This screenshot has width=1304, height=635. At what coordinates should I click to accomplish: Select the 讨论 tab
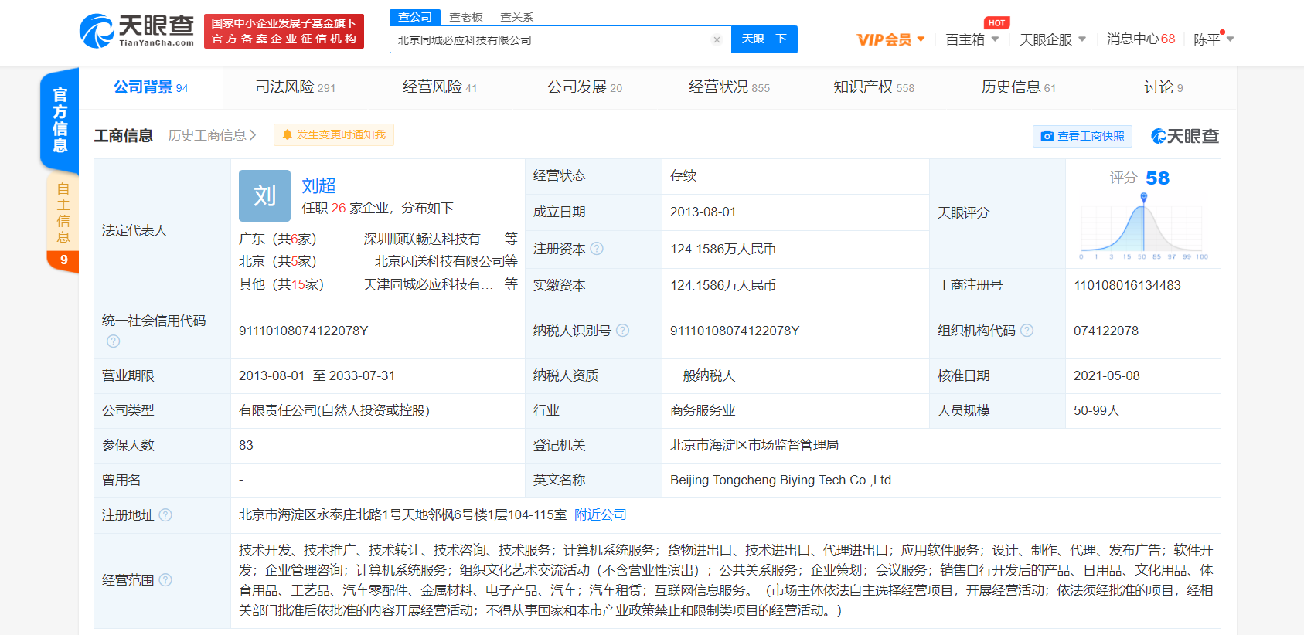click(x=1163, y=87)
